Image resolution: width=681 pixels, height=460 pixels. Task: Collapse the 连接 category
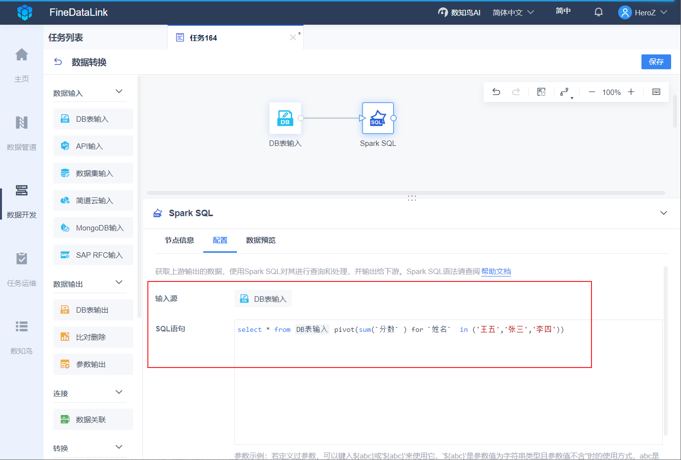tap(119, 392)
